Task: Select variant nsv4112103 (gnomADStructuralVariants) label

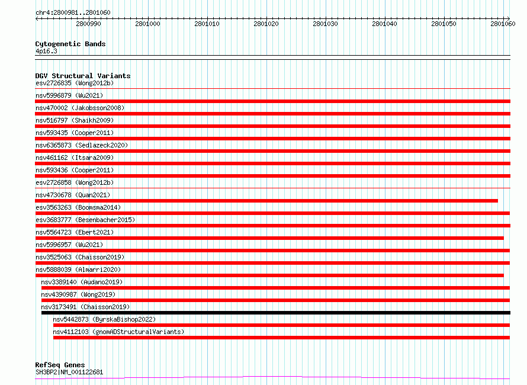Action: point(118,332)
